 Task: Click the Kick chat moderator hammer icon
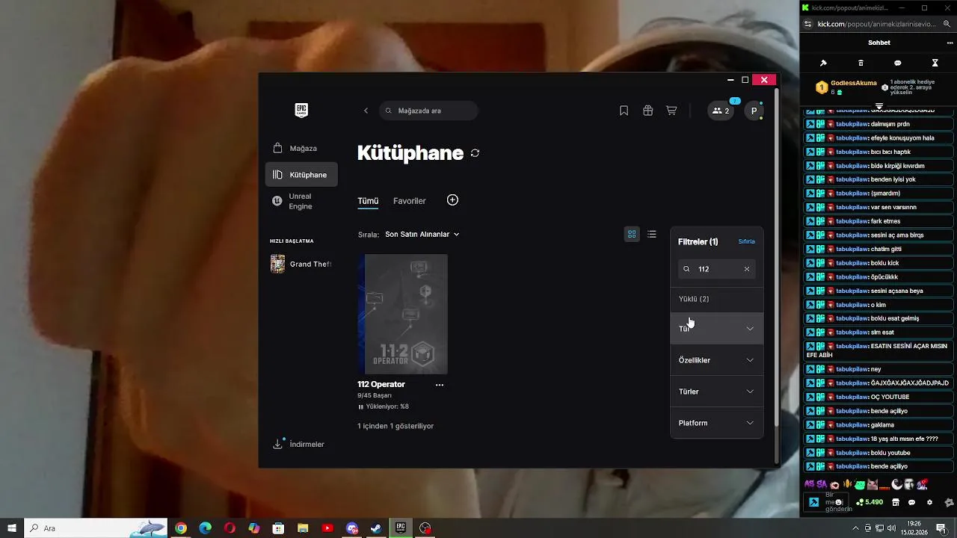[x=823, y=64]
